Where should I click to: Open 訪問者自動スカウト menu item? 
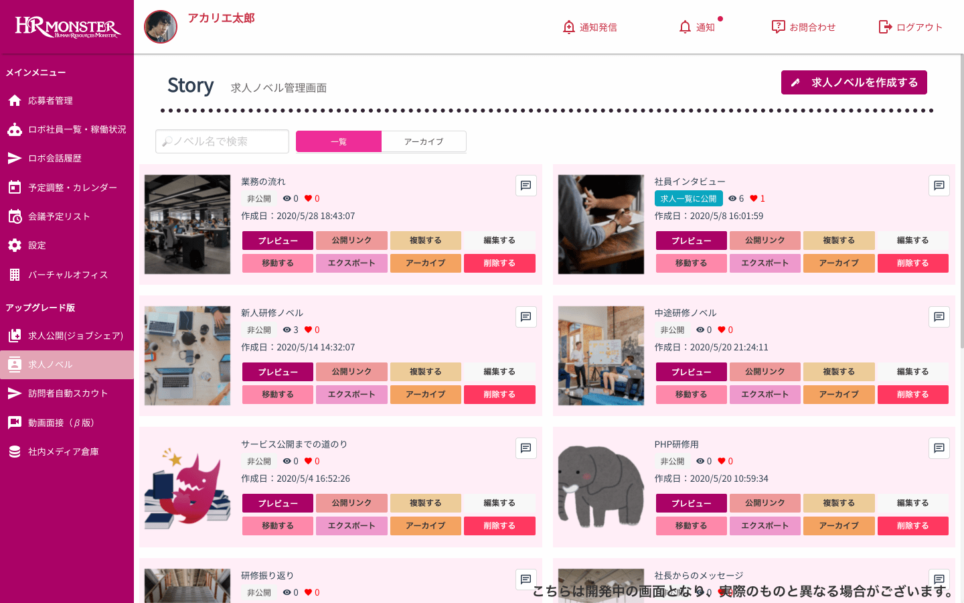[67, 393]
